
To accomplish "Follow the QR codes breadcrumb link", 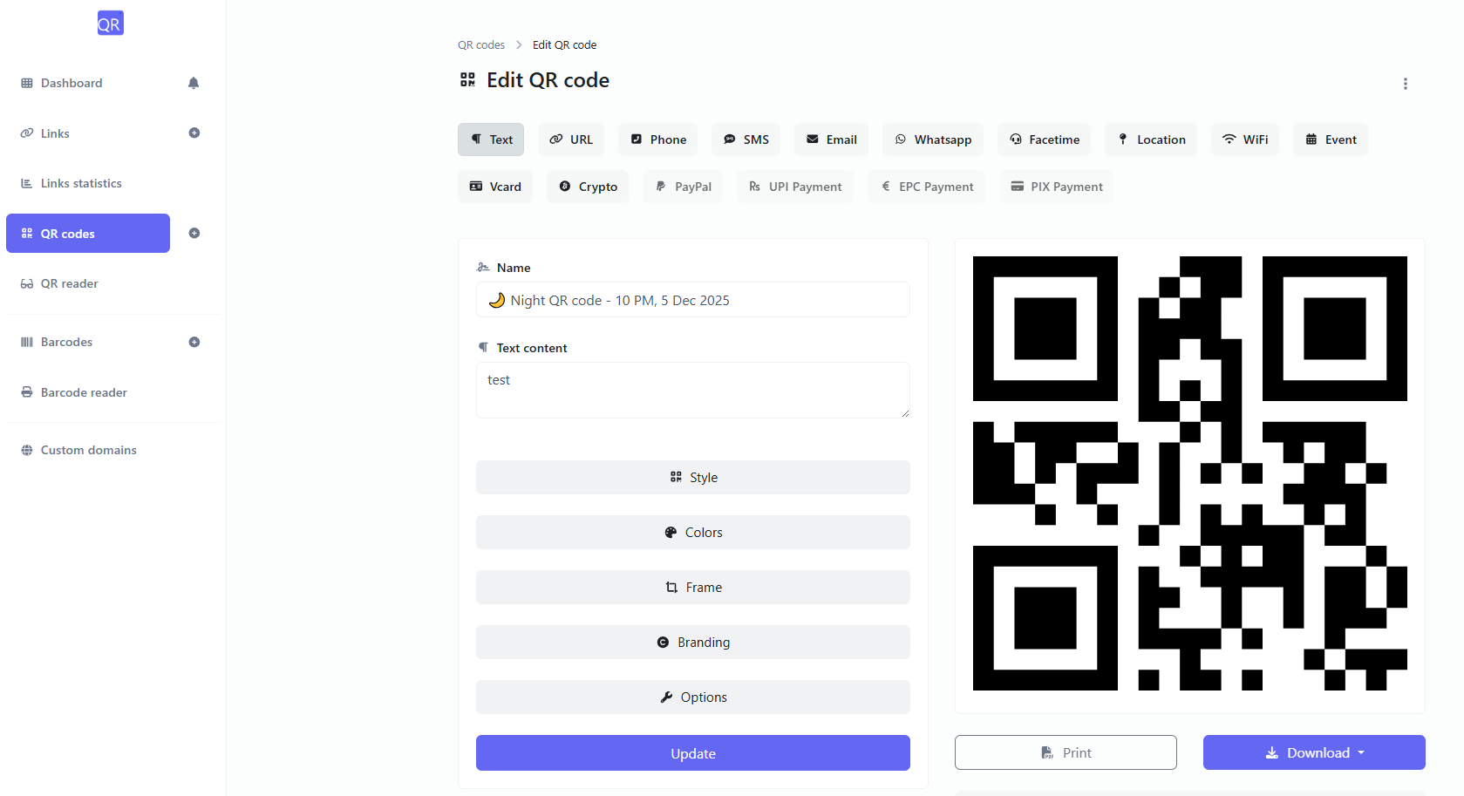I will (481, 44).
